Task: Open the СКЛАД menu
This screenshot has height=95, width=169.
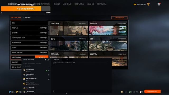Action: (x=57, y=4)
